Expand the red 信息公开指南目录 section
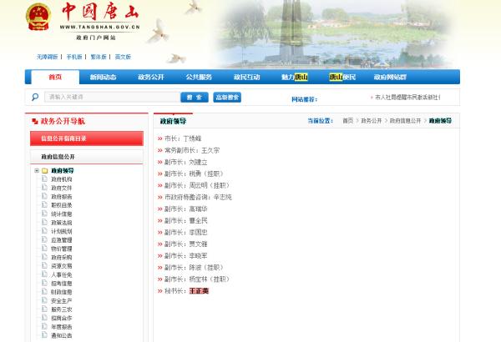The image size is (501, 342). [63, 138]
